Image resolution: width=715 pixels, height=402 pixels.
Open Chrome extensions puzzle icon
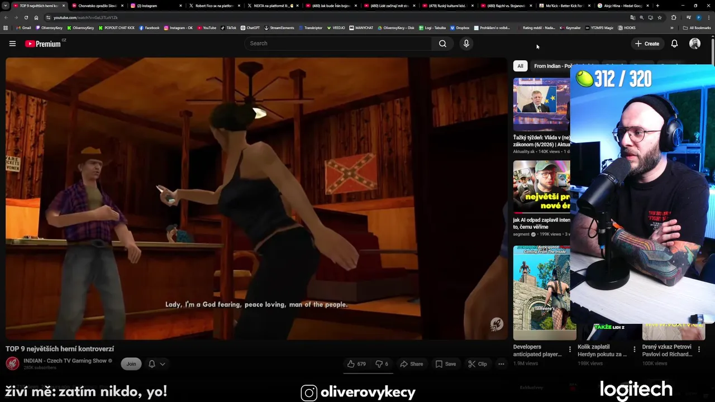[x=674, y=17]
